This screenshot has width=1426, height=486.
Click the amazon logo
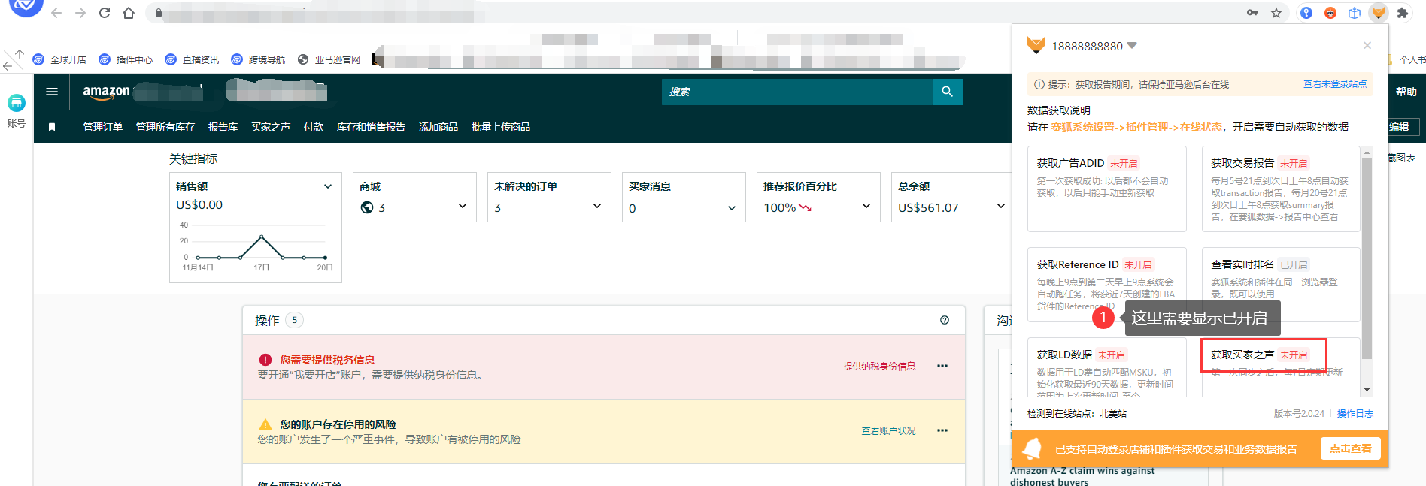[x=106, y=92]
